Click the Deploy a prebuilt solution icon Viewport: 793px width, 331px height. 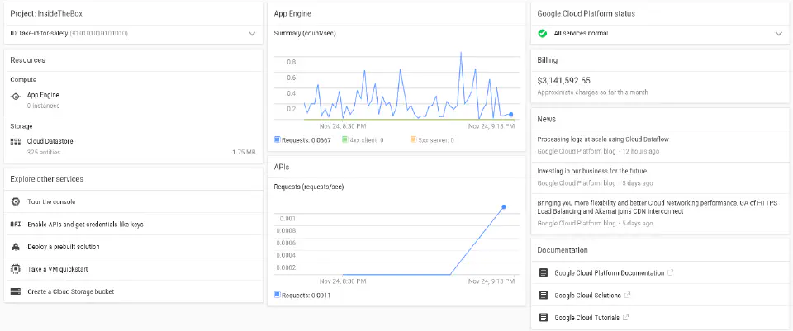click(x=16, y=247)
